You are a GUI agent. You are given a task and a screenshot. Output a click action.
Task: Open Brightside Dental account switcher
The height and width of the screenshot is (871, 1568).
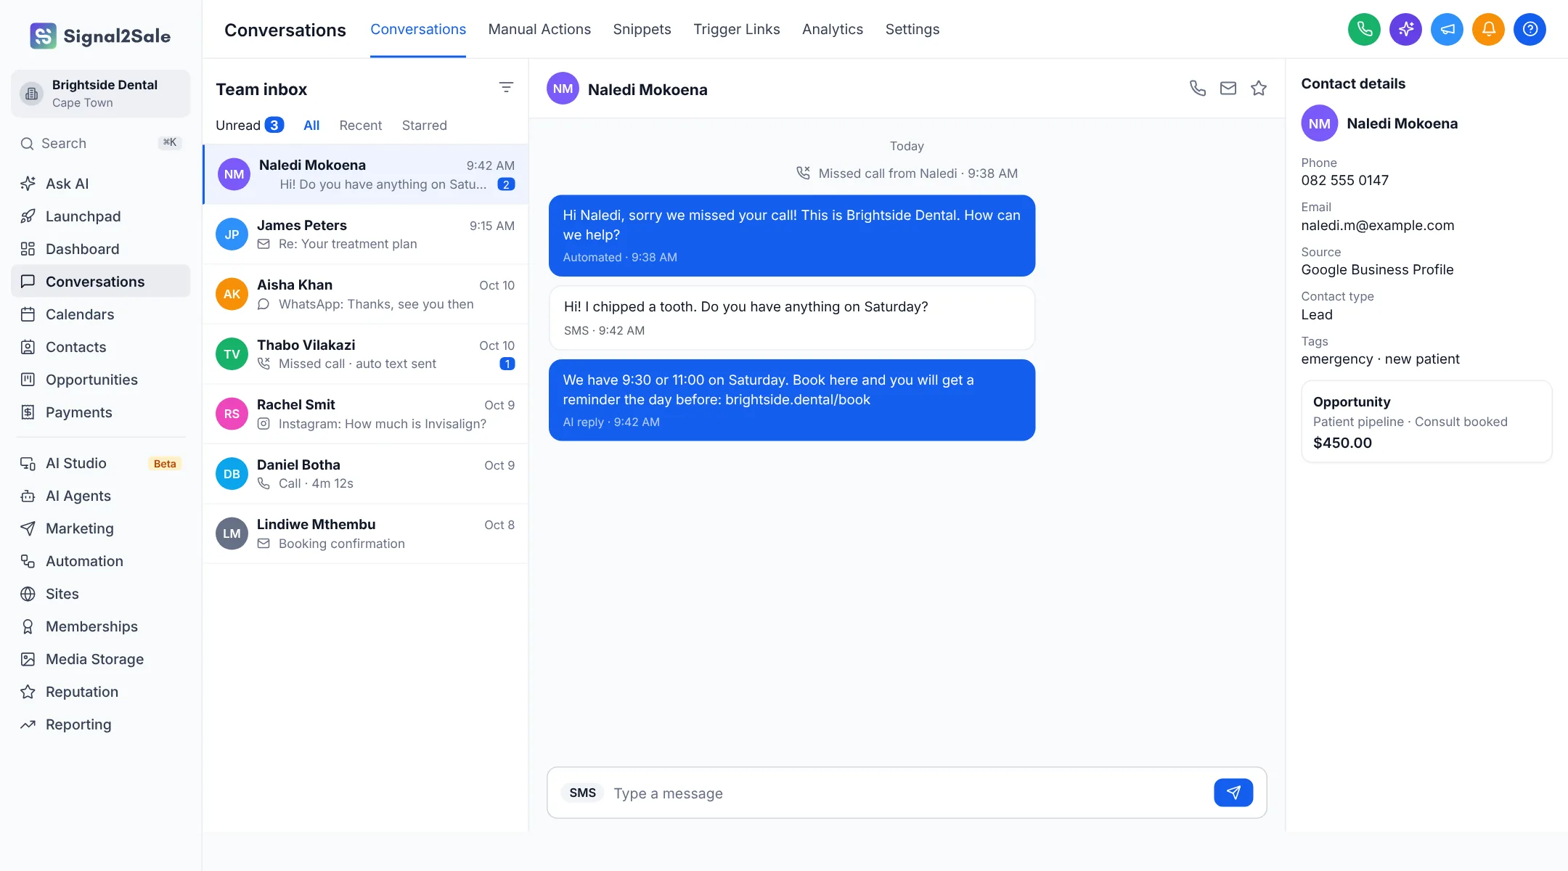[x=100, y=94]
